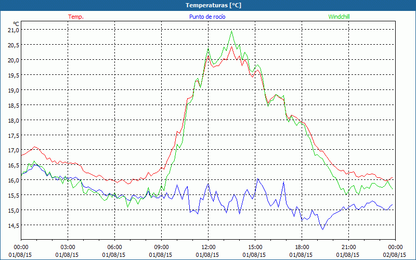Click the 21:00 time axis label

348,248
